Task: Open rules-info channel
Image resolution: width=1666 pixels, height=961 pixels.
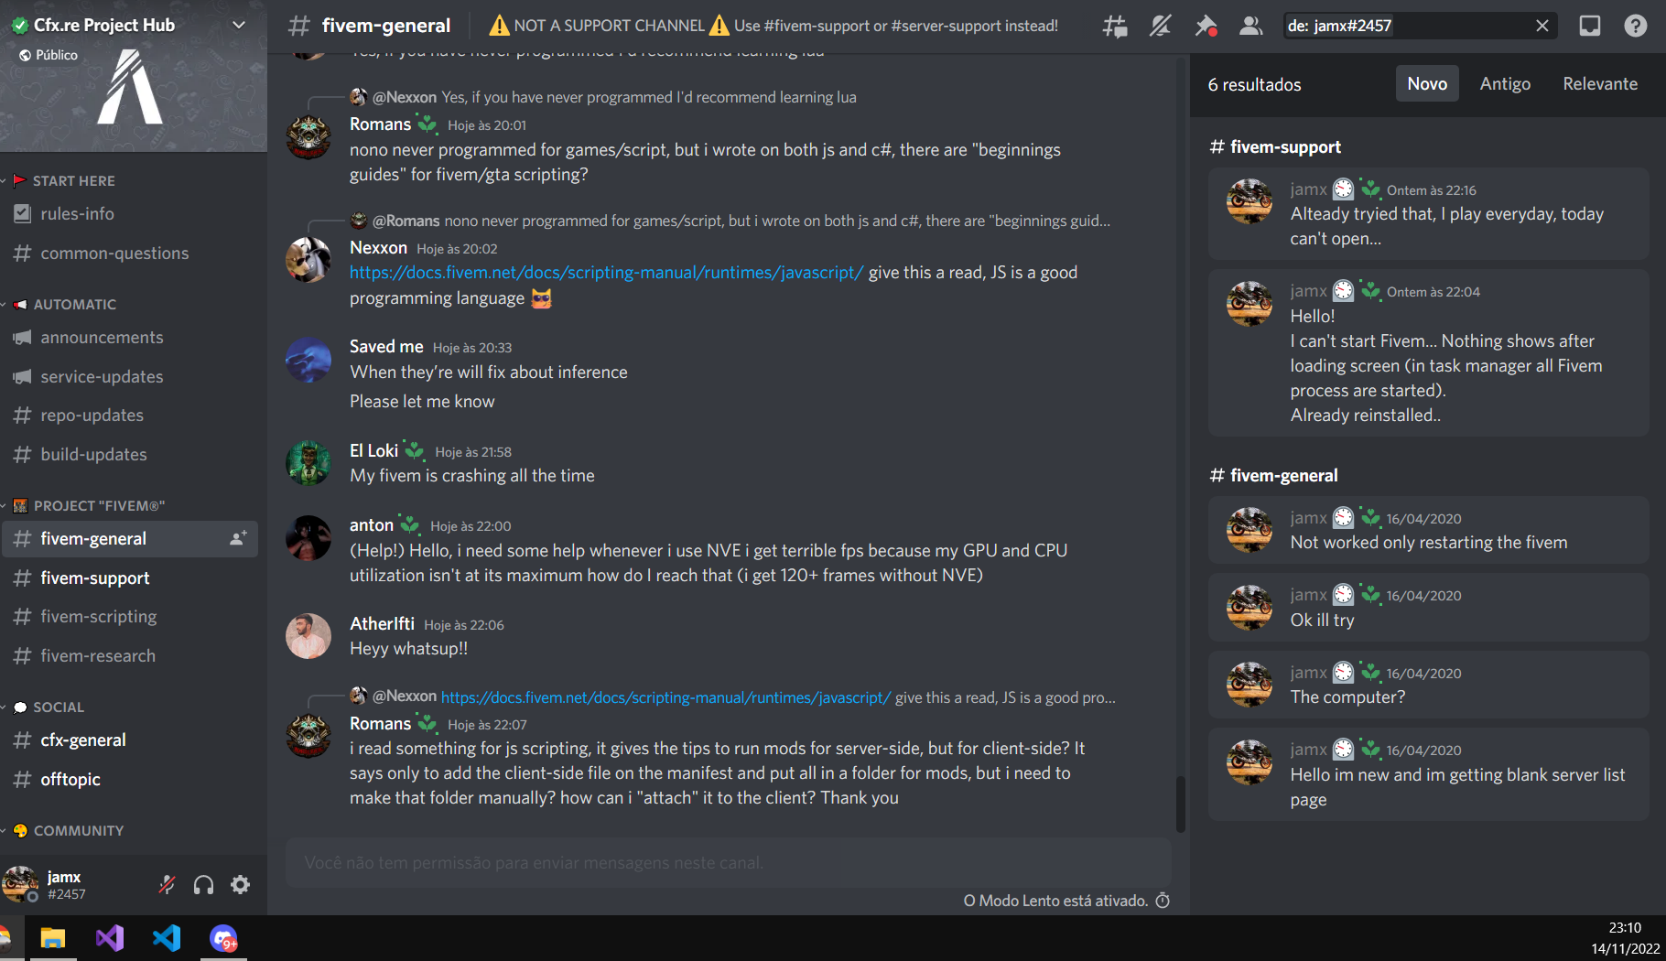Action: (x=130, y=213)
